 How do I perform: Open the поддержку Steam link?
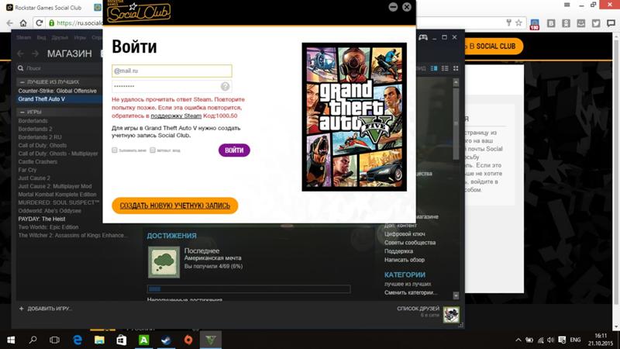click(176, 116)
